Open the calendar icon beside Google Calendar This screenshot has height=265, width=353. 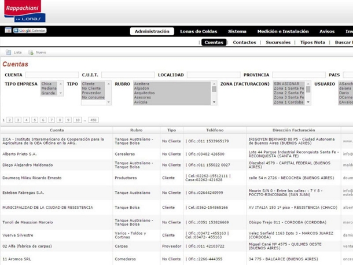pos(8,31)
